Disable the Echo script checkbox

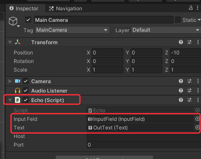[x=26, y=100]
